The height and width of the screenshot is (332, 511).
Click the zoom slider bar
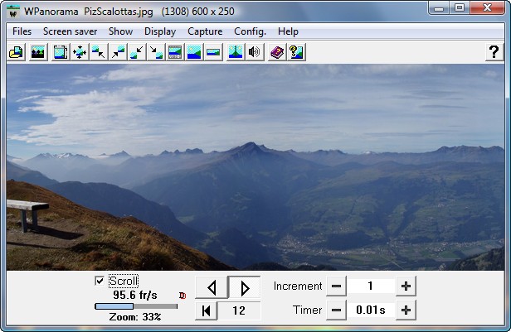136,306
